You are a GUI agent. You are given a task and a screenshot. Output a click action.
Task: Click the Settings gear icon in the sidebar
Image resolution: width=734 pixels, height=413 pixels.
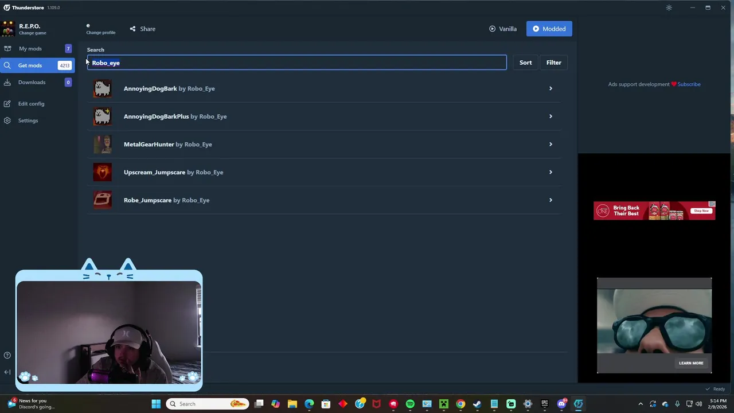click(x=7, y=120)
